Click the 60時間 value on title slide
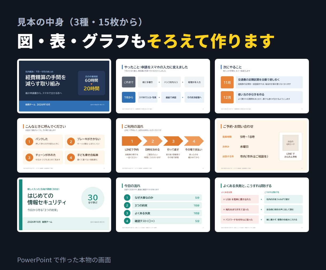Image resolution: width=326 pixels, height=270 pixels. [91, 80]
